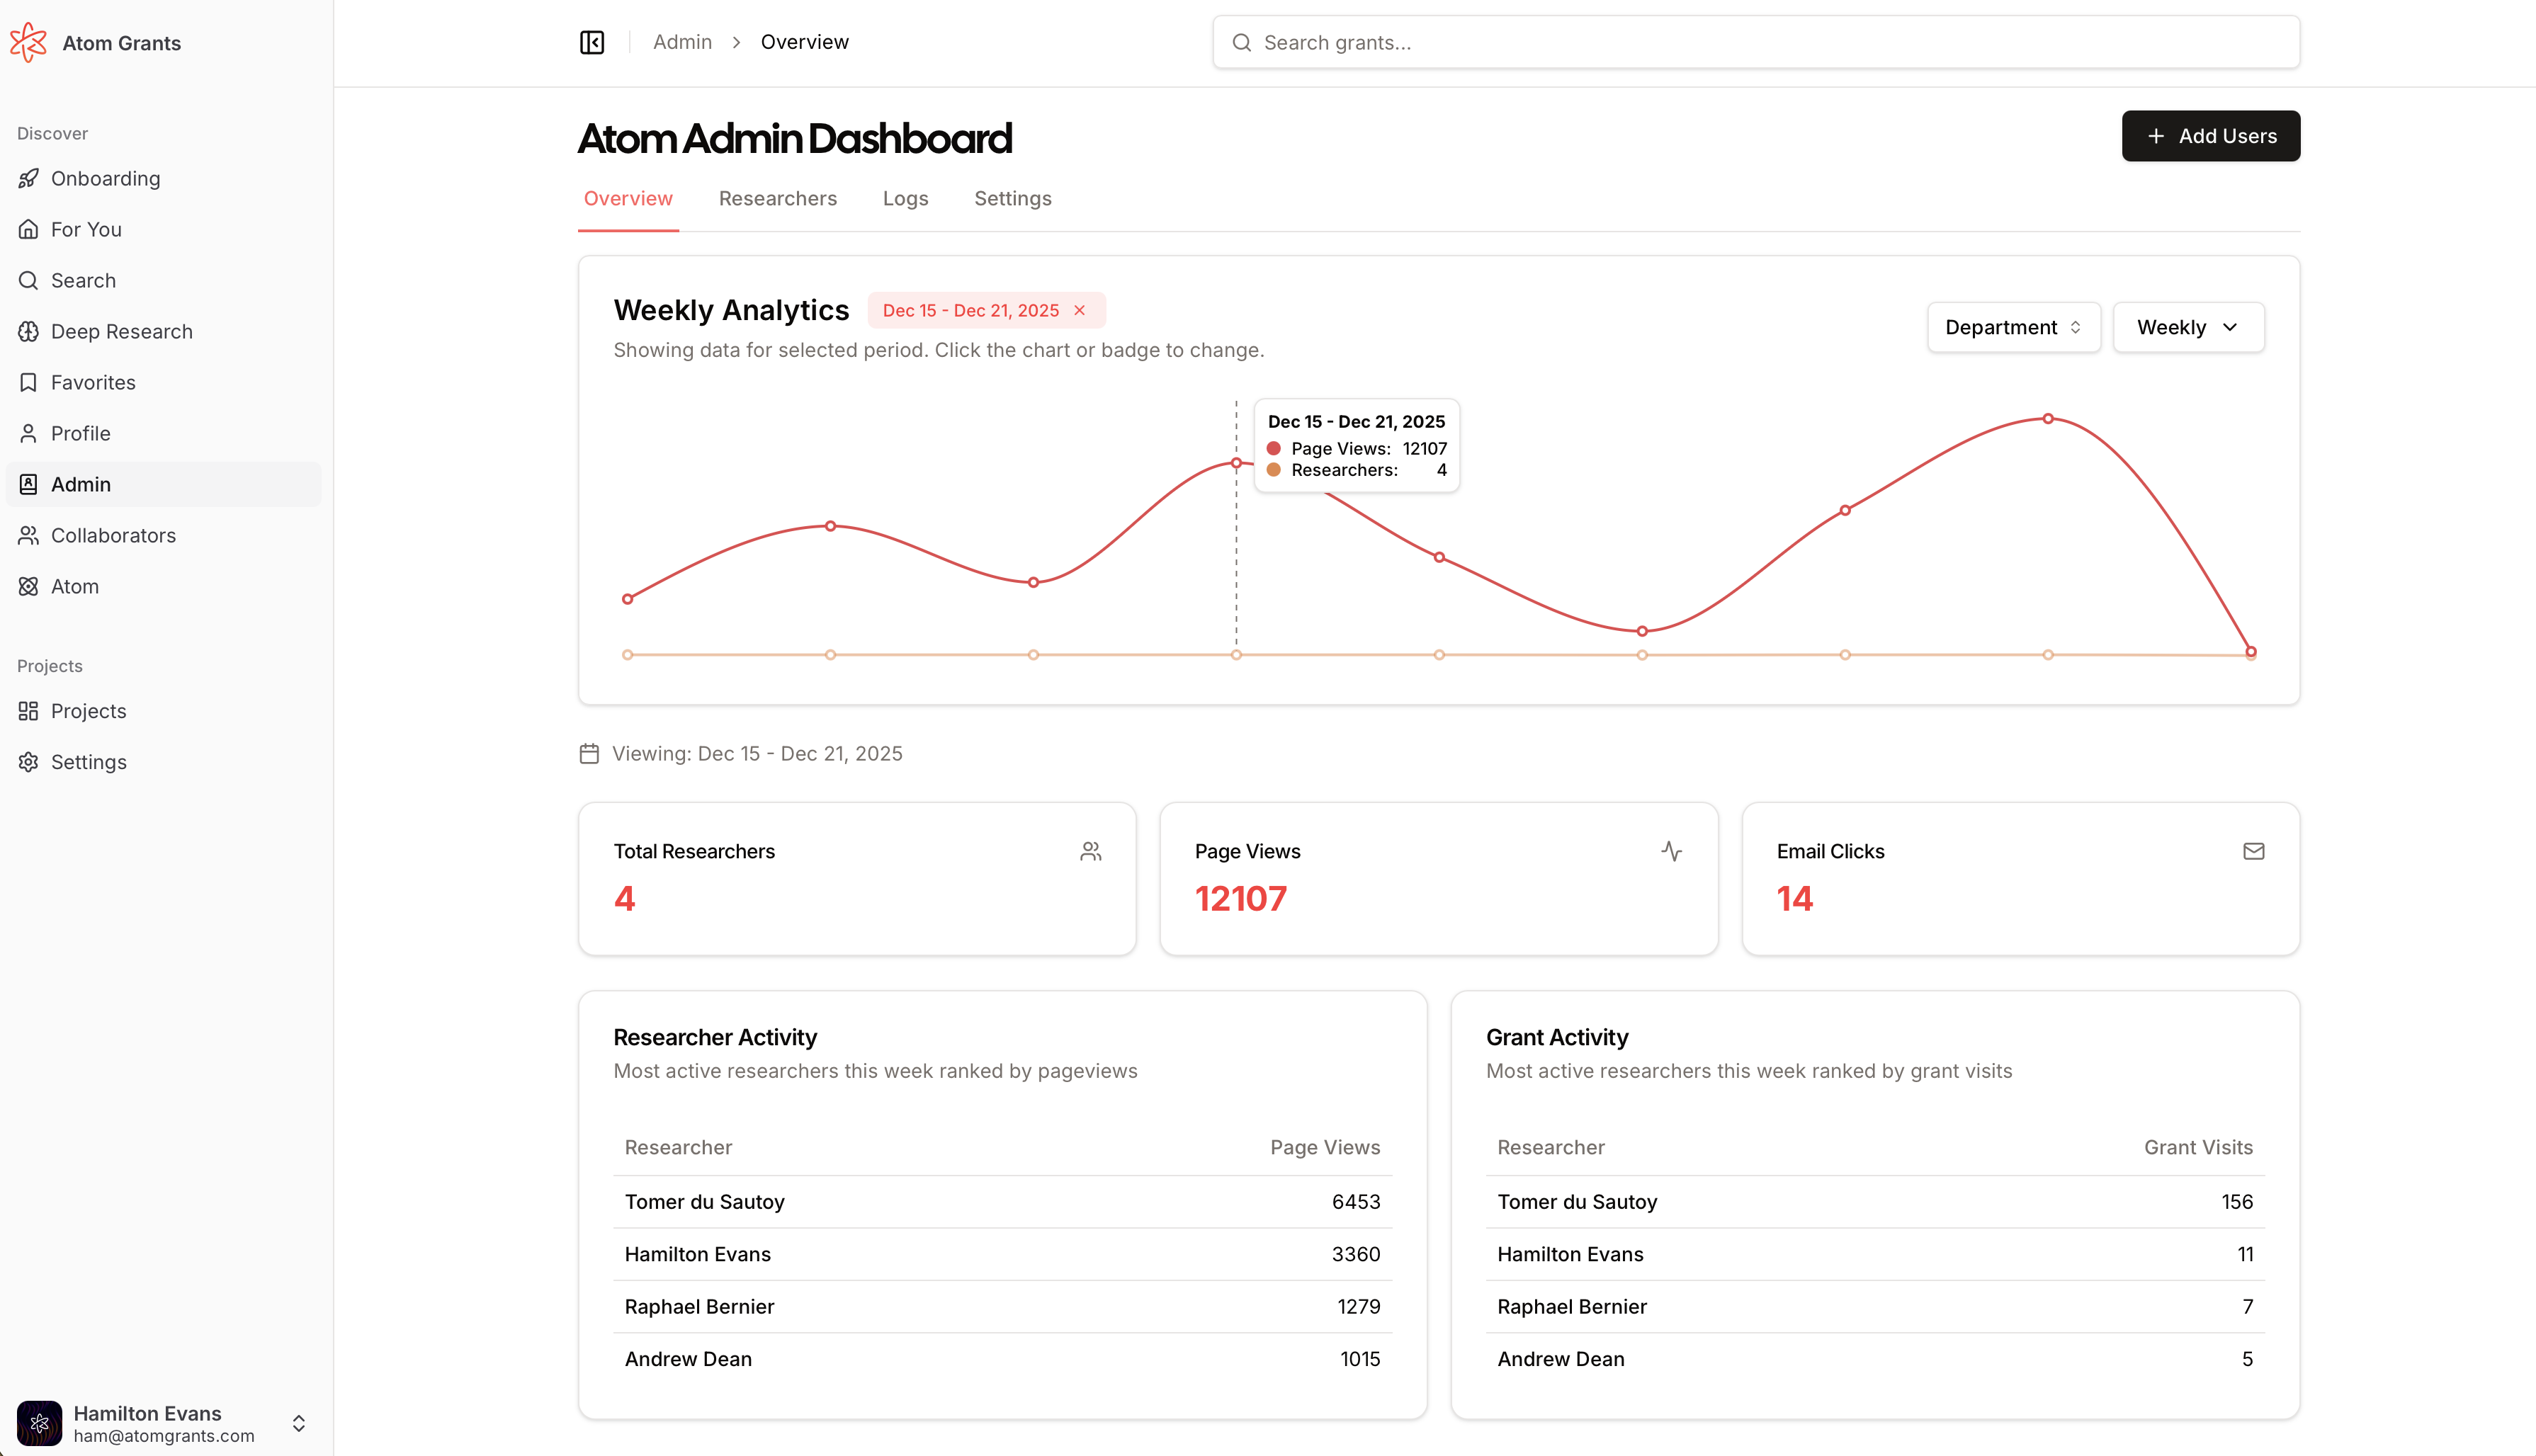Open Projects grid icon

(x=28, y=711)
